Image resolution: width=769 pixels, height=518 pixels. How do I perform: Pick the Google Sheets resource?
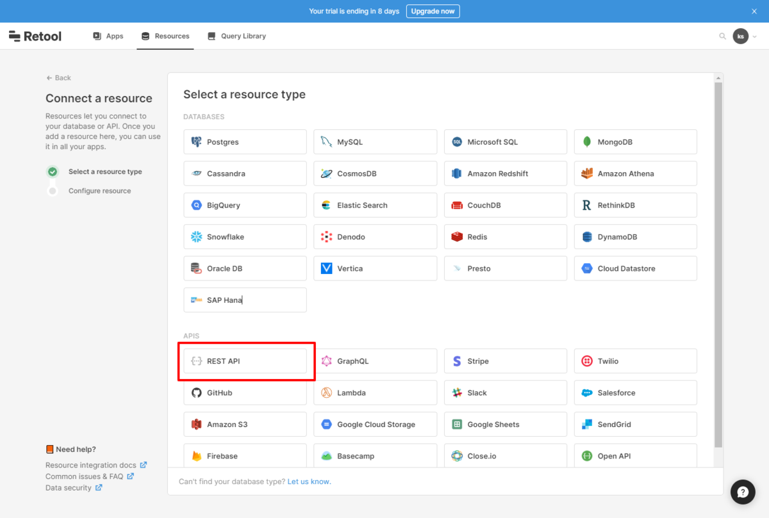click(x=506, y=425)
